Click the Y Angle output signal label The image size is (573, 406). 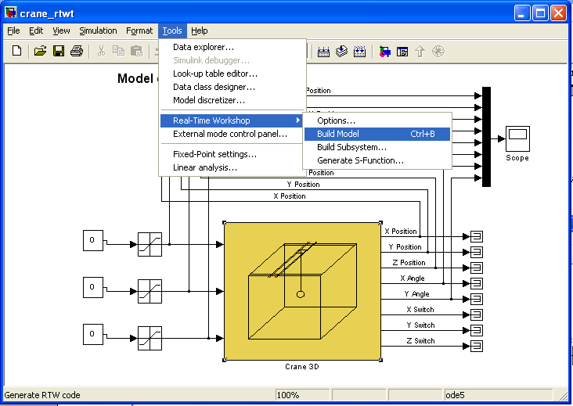coord(416,294)
